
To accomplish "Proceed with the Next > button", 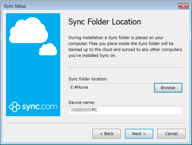I will coord(139,134).
